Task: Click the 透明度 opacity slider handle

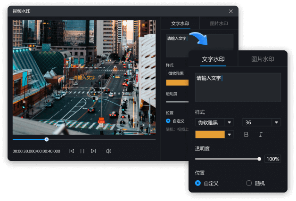Action: coord(259,159)
